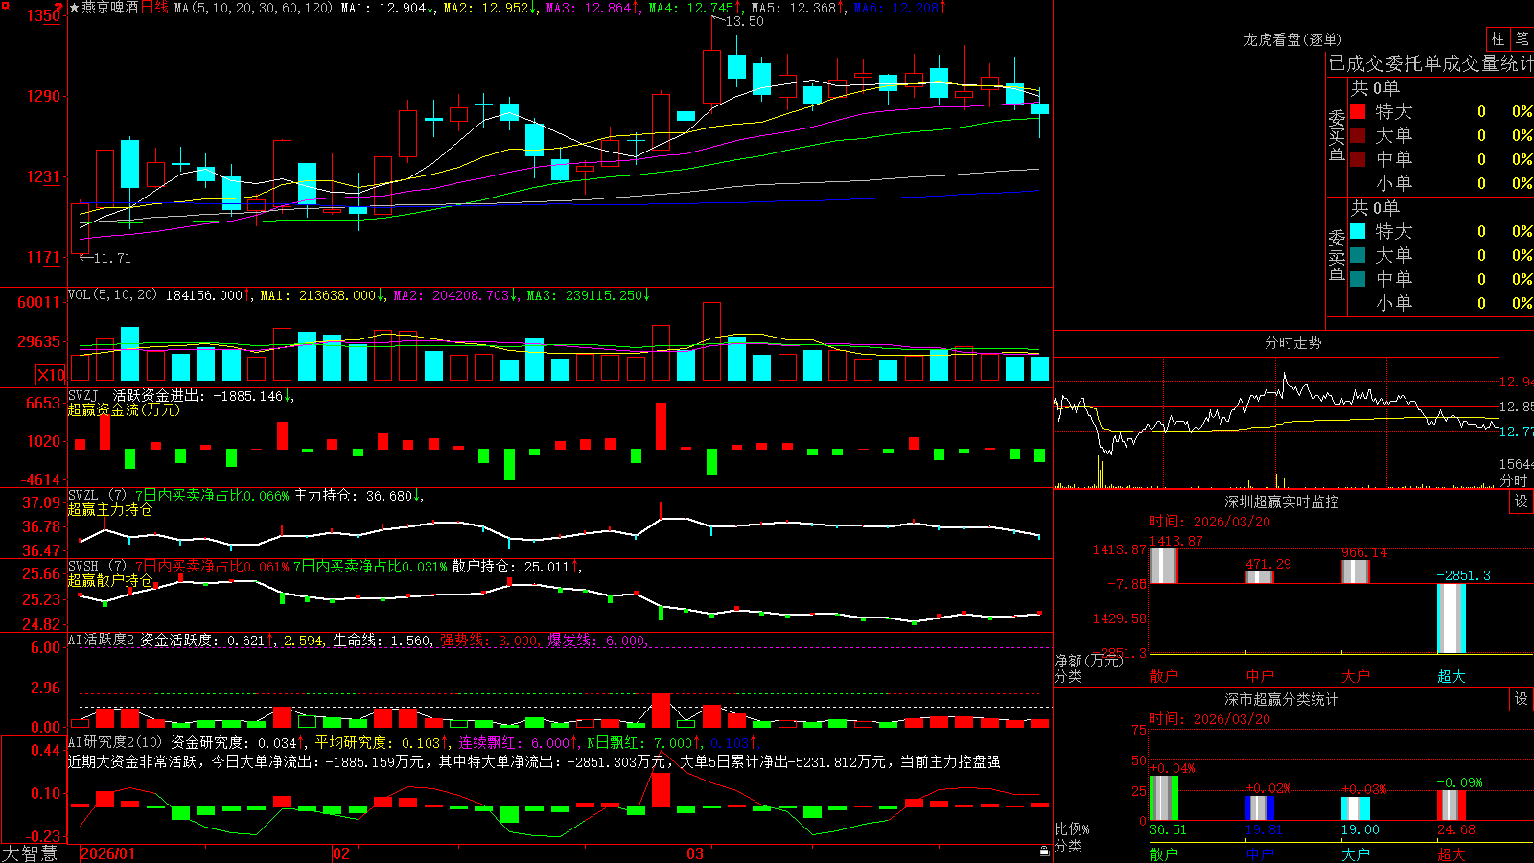Click the teal 大单 sell order swatch
Screen dimensions: 1534x863
pos(1358,255)
